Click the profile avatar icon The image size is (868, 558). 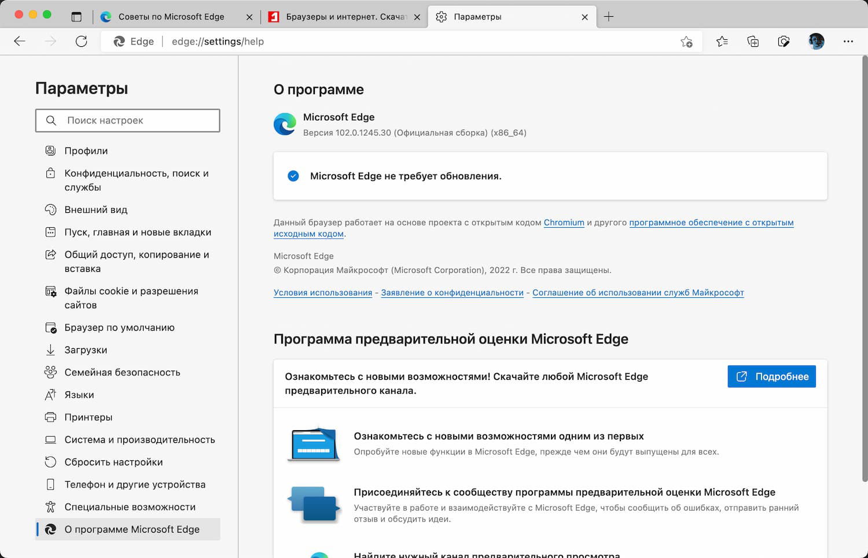(816, 41)
